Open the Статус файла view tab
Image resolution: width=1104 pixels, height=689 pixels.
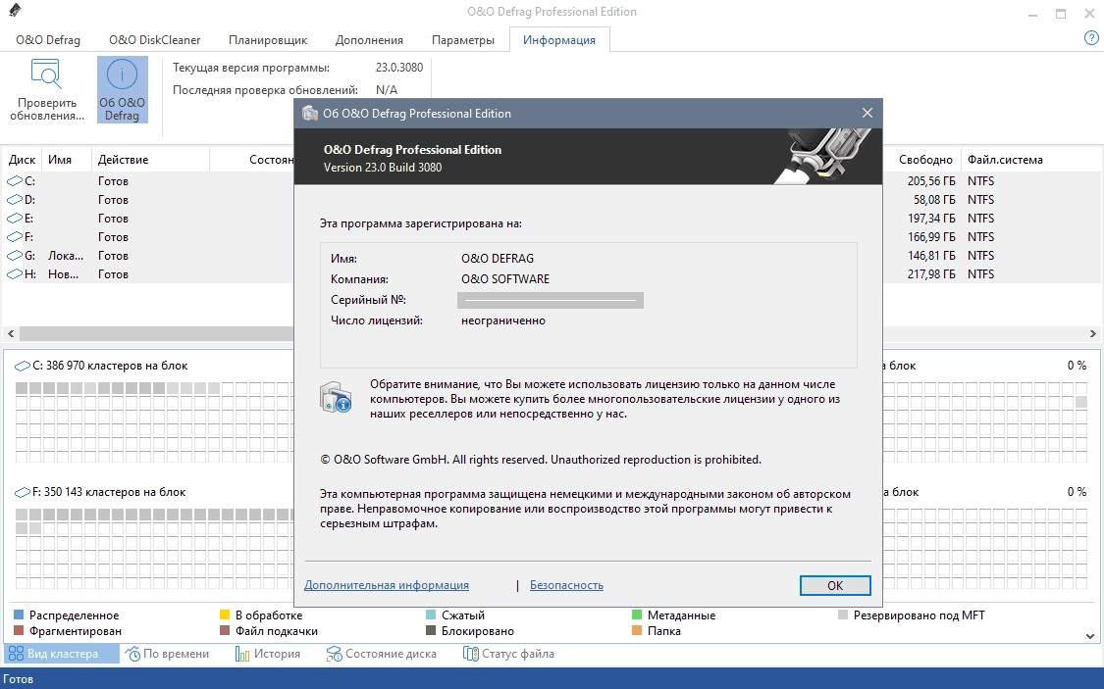508,654
